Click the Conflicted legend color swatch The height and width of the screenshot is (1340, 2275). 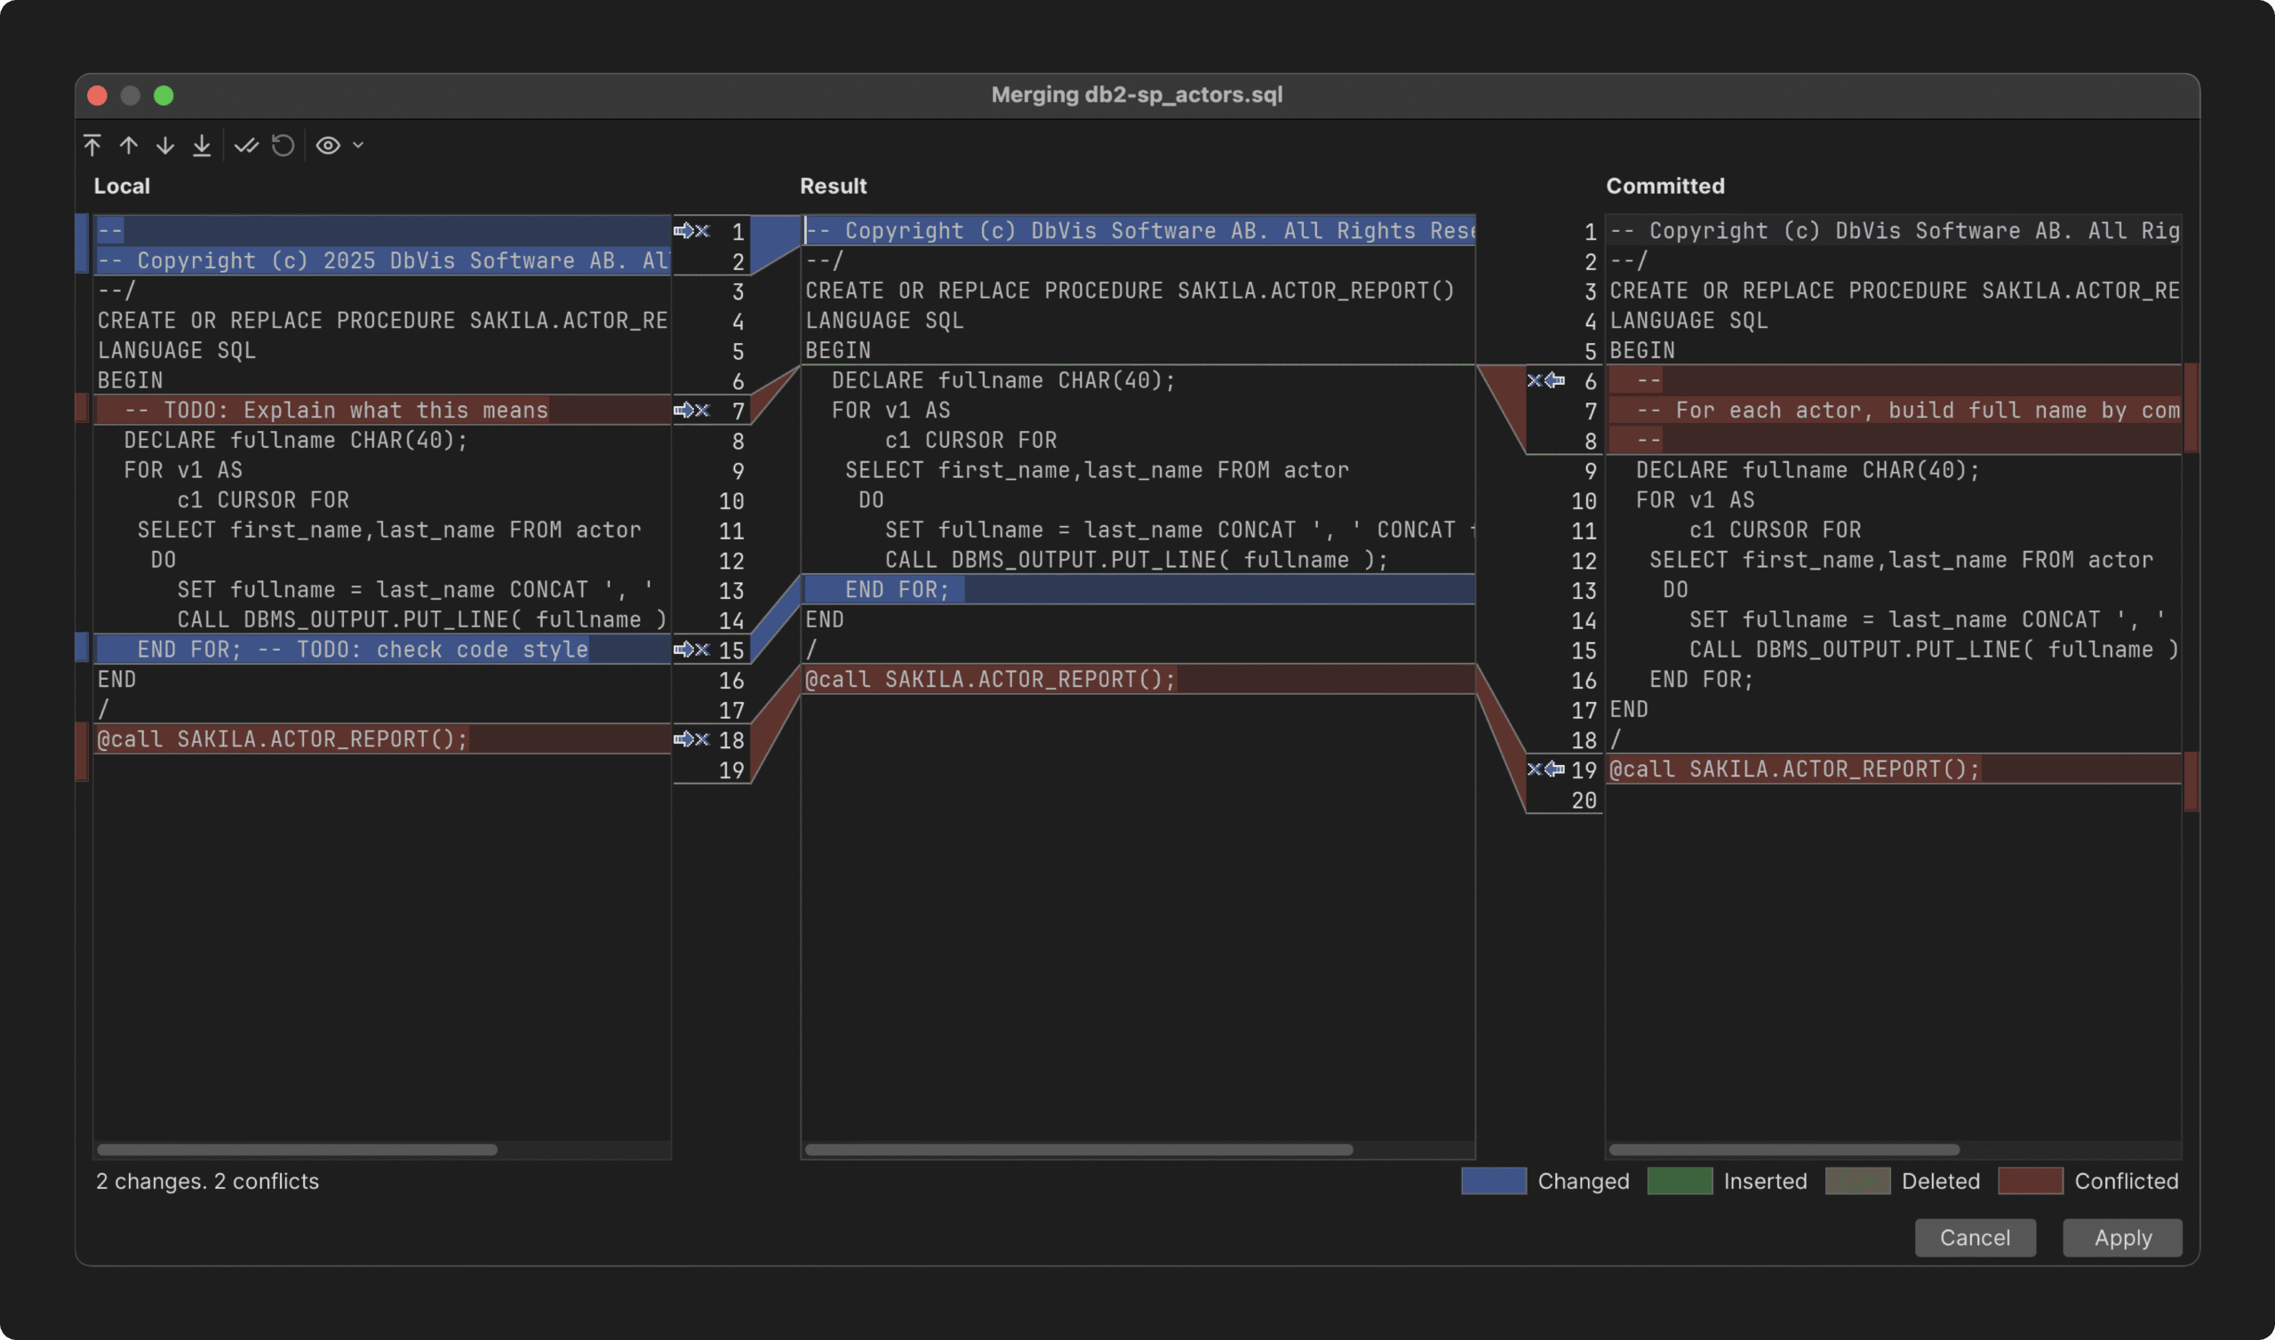click(x=2031, y=1181)
